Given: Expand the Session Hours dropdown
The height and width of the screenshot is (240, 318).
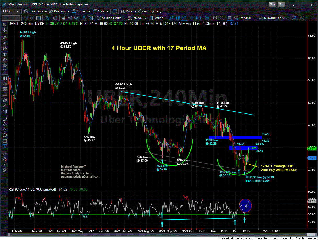Looking at the screenshot, I should point(111,18).
